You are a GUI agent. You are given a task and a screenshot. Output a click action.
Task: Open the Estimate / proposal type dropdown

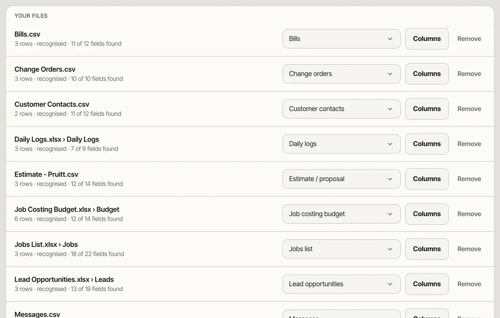click(341, 179)
